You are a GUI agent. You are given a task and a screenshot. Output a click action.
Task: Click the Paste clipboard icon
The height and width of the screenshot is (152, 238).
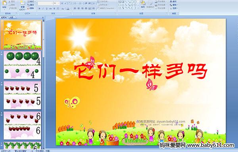tap(4, 3)
